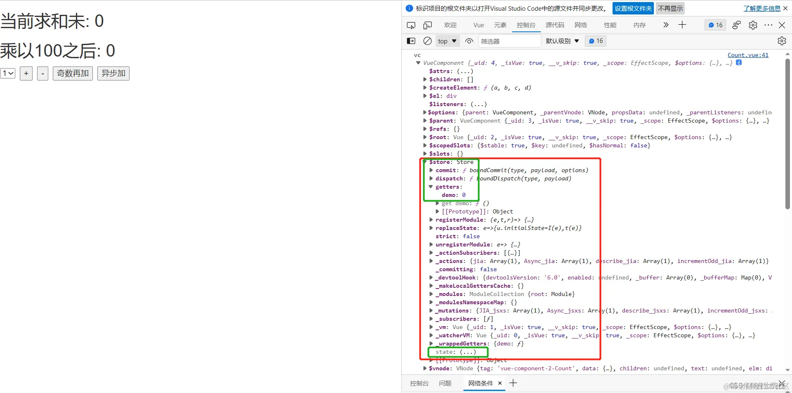Expand the $parent property
The image size is (792, 393).
pos(425,121)
